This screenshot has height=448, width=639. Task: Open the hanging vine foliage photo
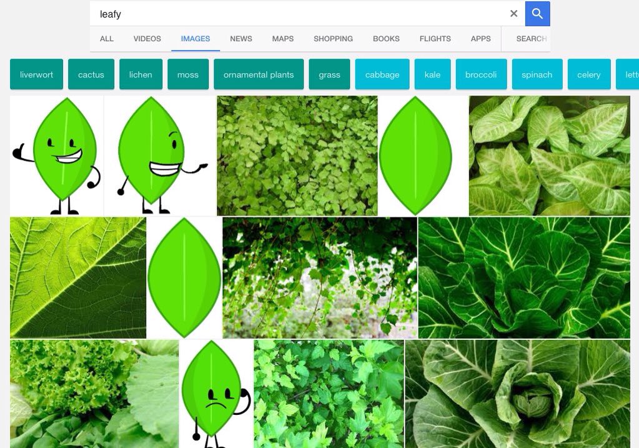click(320, 277)
